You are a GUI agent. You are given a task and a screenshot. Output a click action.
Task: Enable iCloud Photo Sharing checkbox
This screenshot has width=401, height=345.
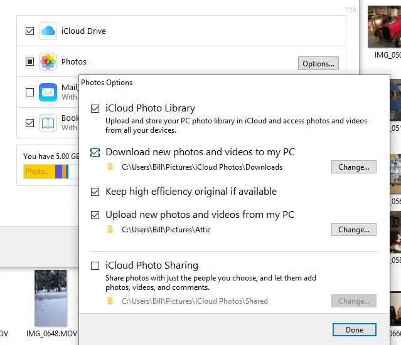click(x=95, y=265)
